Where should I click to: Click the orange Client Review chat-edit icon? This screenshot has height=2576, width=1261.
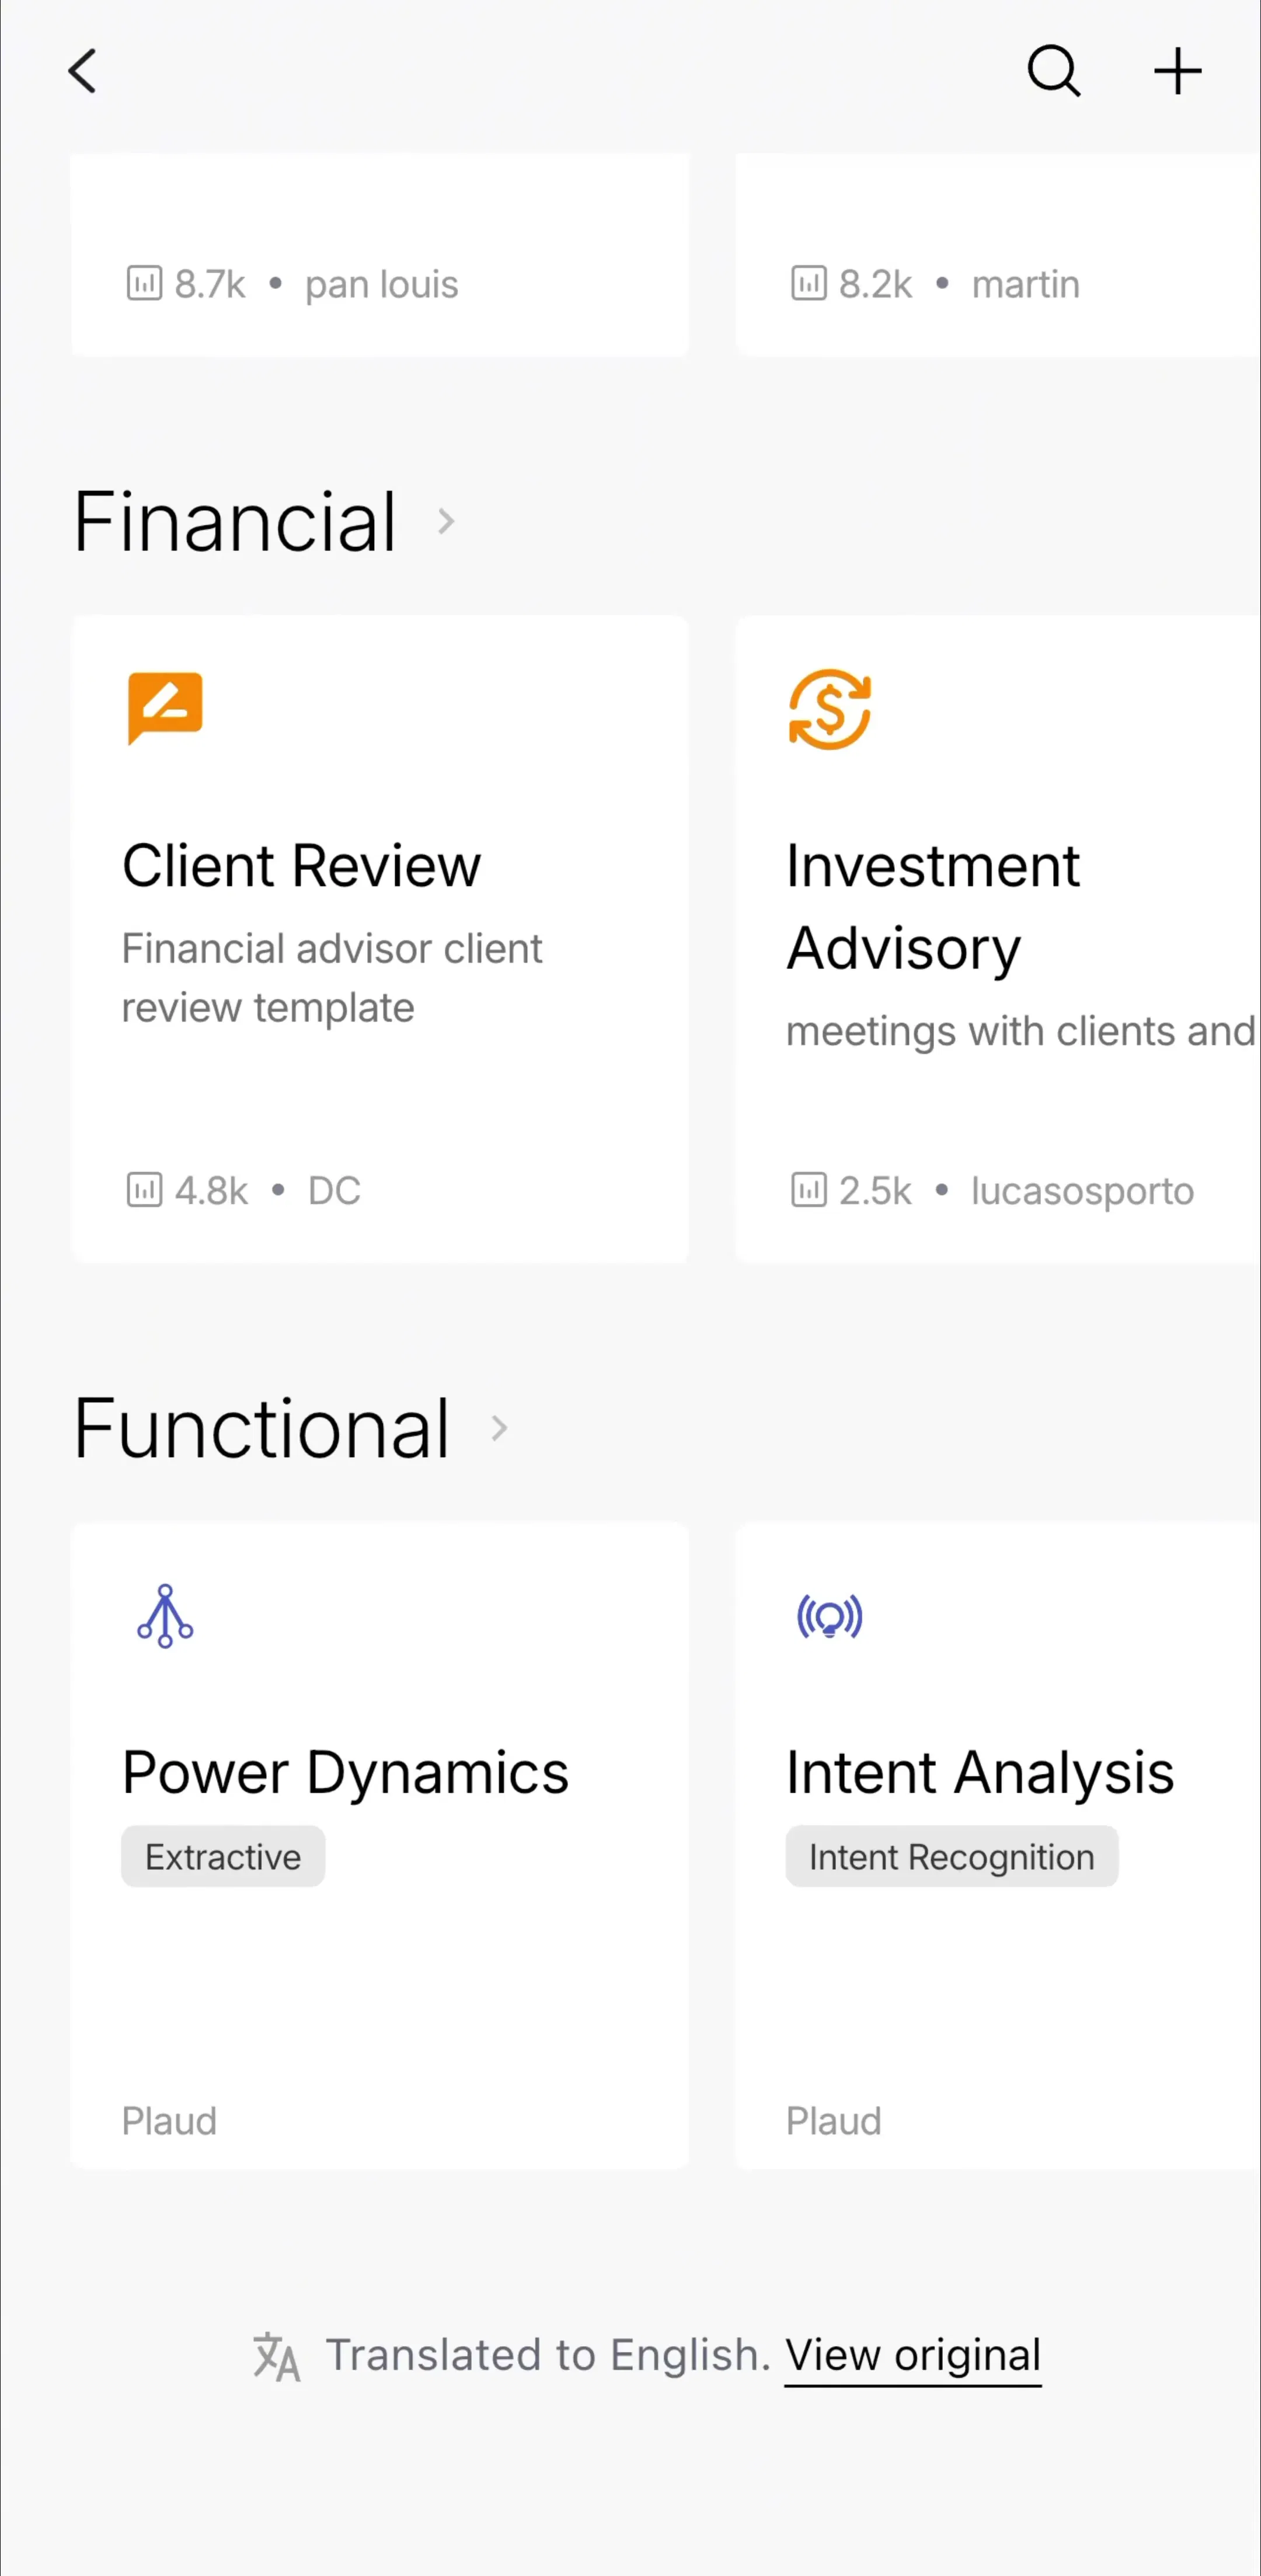coord(165,708)
